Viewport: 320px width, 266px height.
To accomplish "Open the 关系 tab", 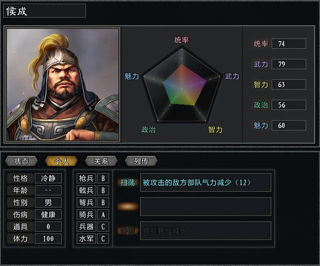I will pyautogui.click(x=101, y=161).
